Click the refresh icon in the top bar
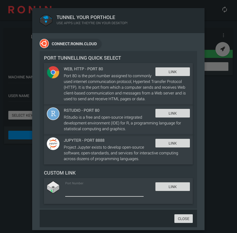Image resolution: width=237 pixels, height=233 pixels. pyautogui.click(x=225, y=10)
